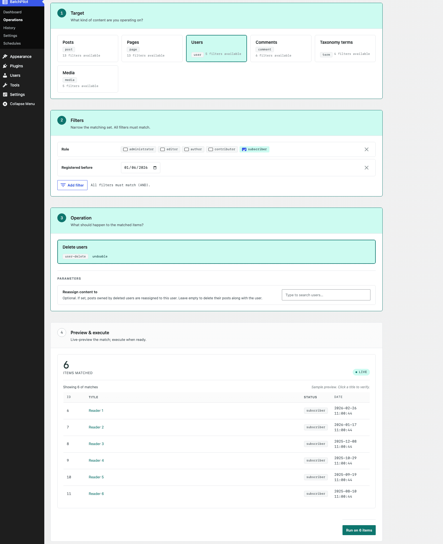Remove the Registered before filter with X
The height and width of the screenshot is (544, 443).
click(367, 168)
